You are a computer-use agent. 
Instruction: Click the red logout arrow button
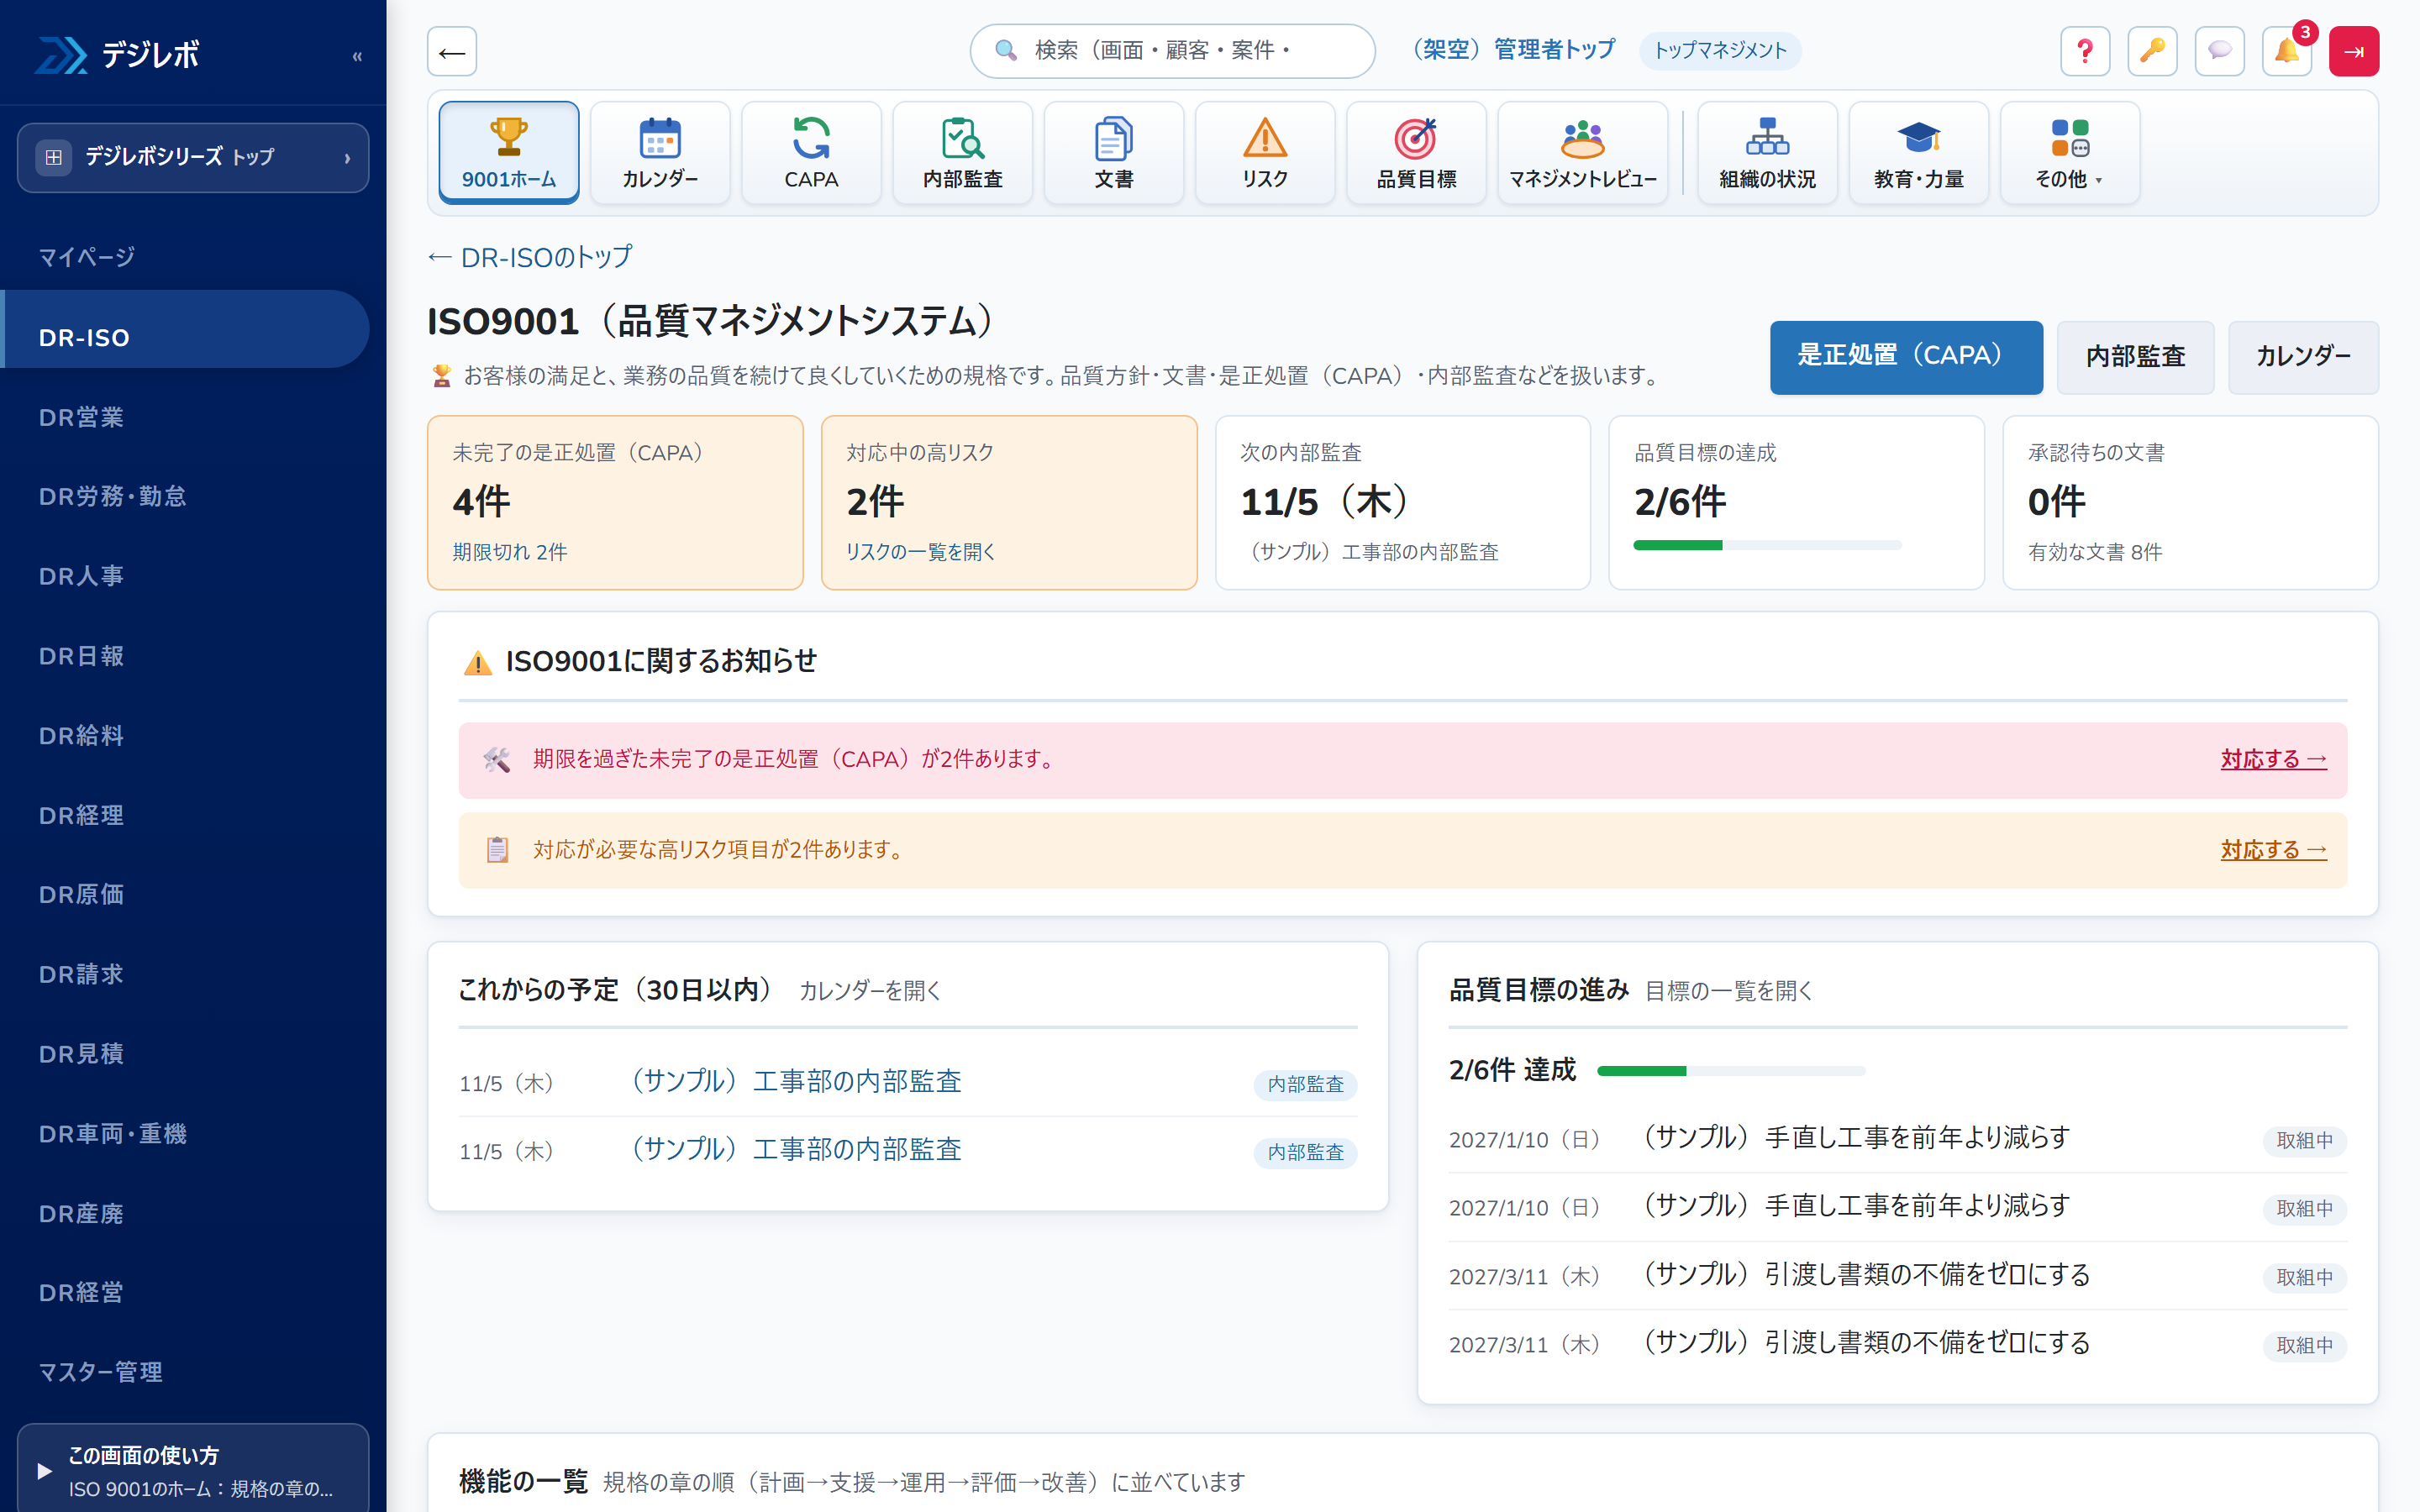click(2353, 51)
